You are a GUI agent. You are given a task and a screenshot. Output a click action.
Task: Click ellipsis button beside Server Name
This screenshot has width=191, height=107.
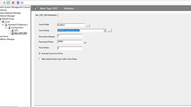[x=109, y=30]
